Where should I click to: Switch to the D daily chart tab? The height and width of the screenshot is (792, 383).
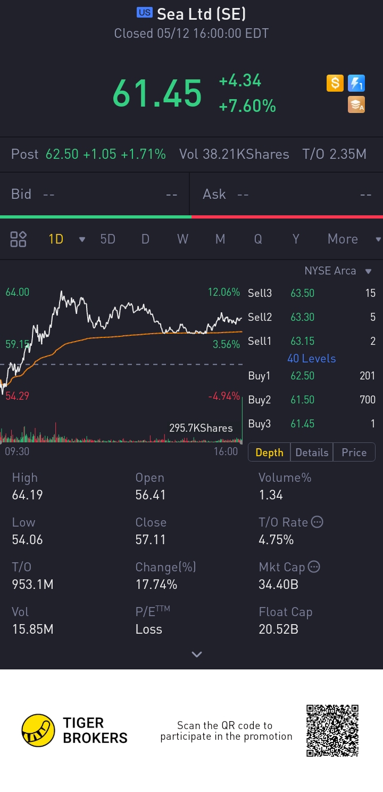coord(145,239)
